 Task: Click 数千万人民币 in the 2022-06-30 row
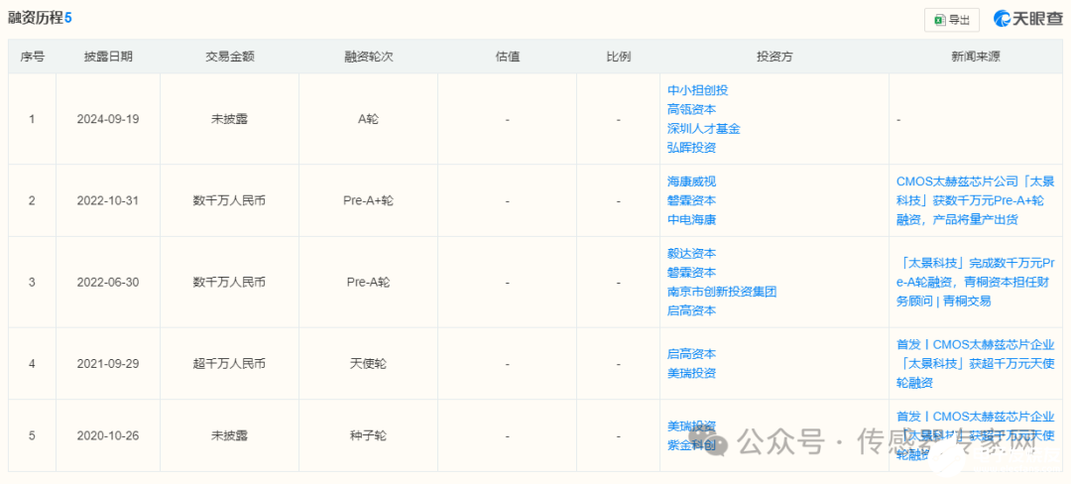(229, 282)
